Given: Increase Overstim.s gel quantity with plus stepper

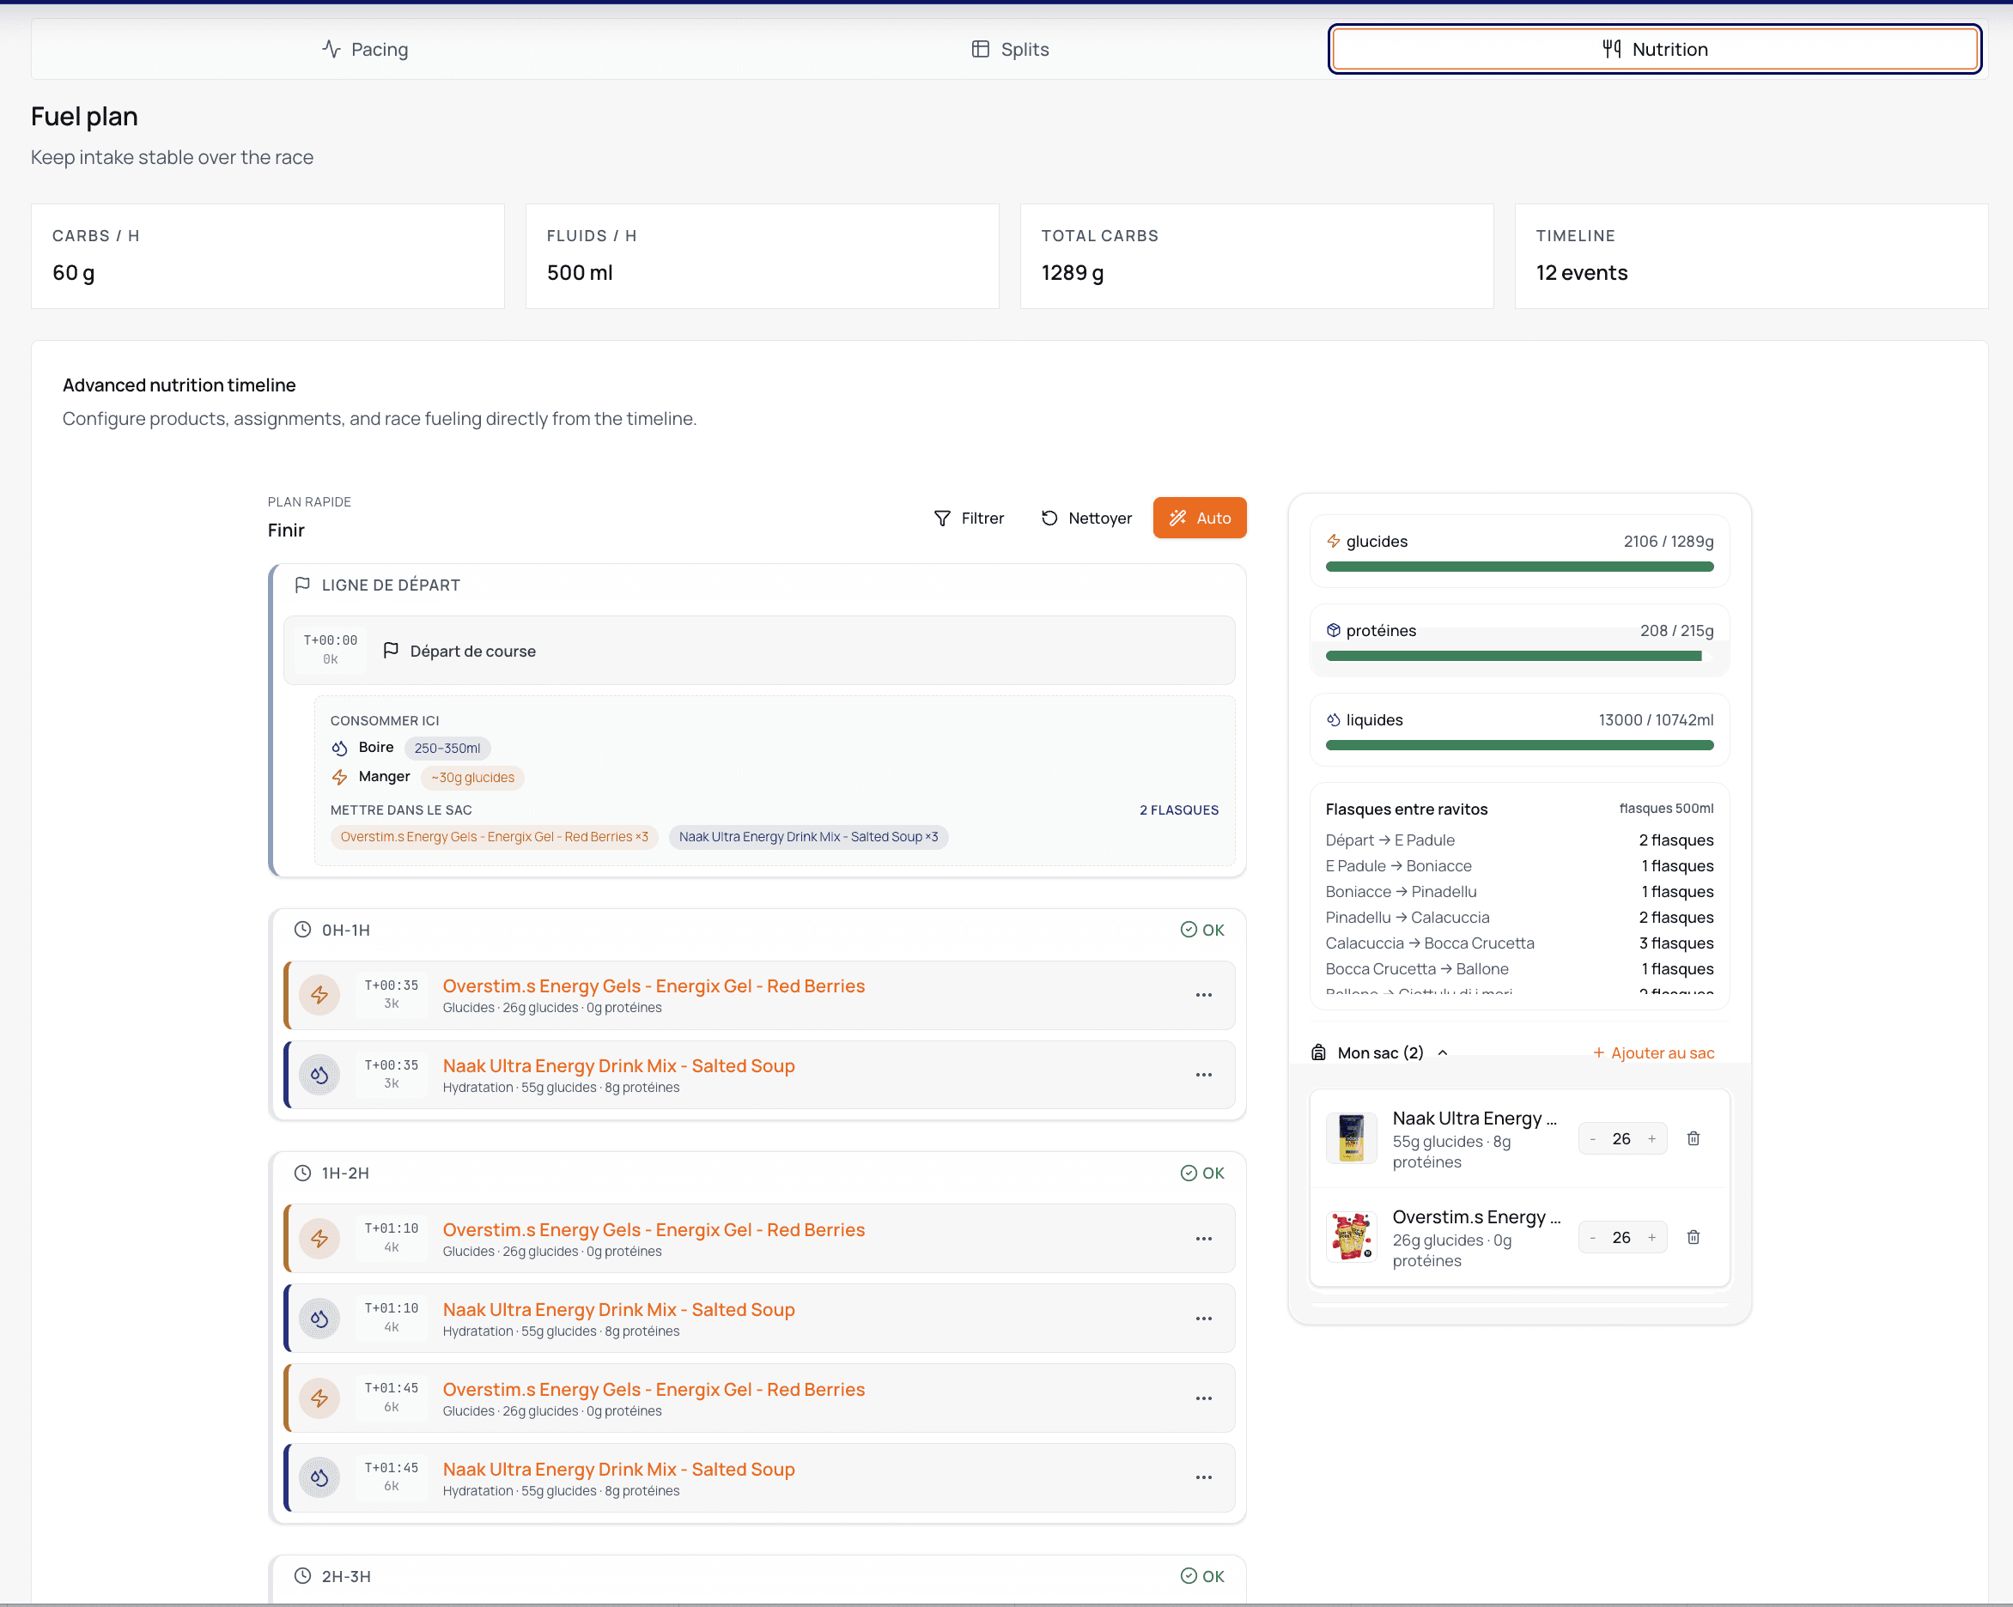Looking at the screenshot, I should [x=1652, y=1236].
